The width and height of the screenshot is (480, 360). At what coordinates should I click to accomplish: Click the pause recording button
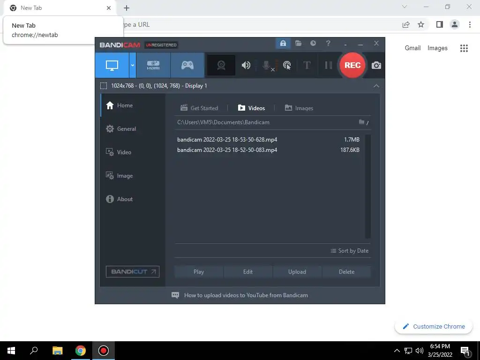(x=328, y=65)
